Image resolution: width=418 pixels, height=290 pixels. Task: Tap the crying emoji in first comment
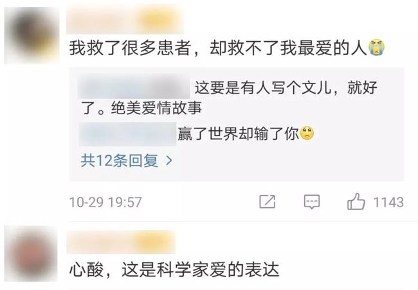[376, 47]
